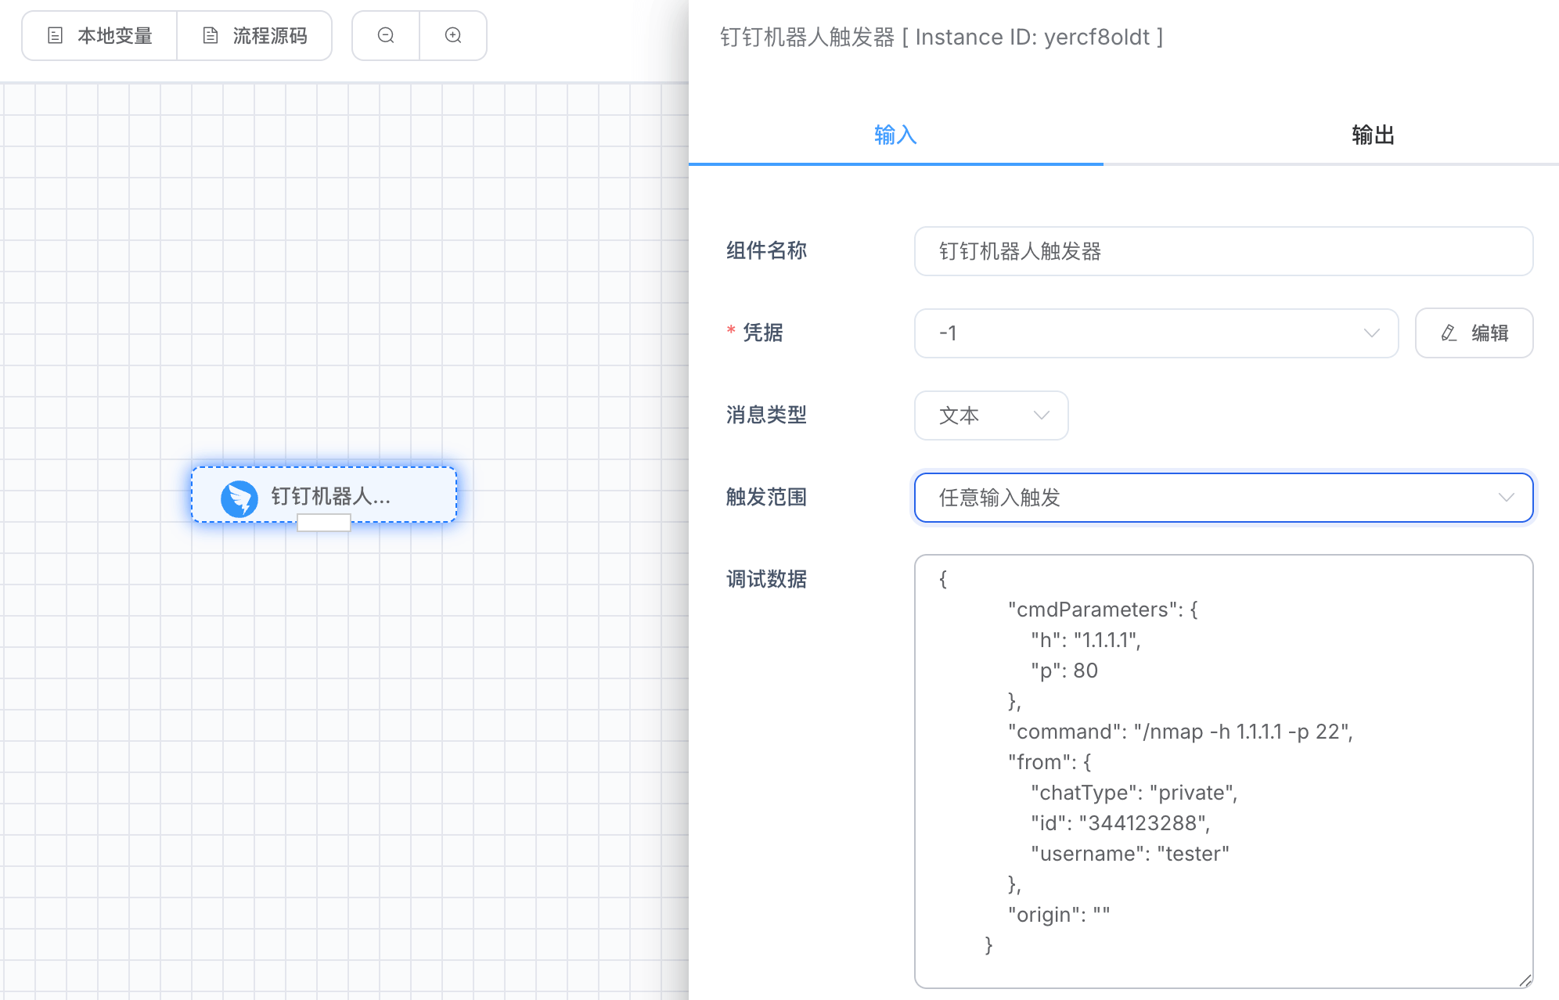Click output port under DingTalk node
This screenshot has width=1559, height=1000.
tap(323, 523)
